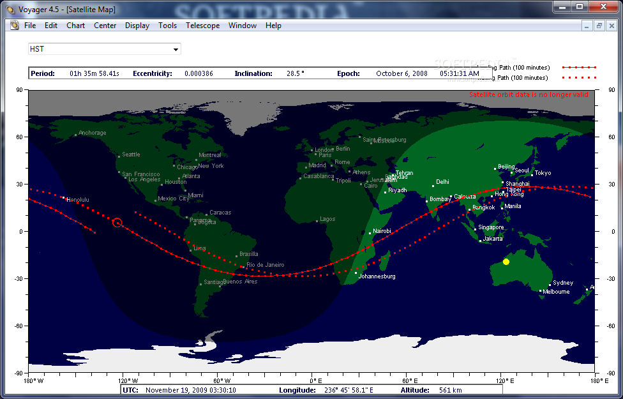Click the Anchorage city label

(92, 133)
